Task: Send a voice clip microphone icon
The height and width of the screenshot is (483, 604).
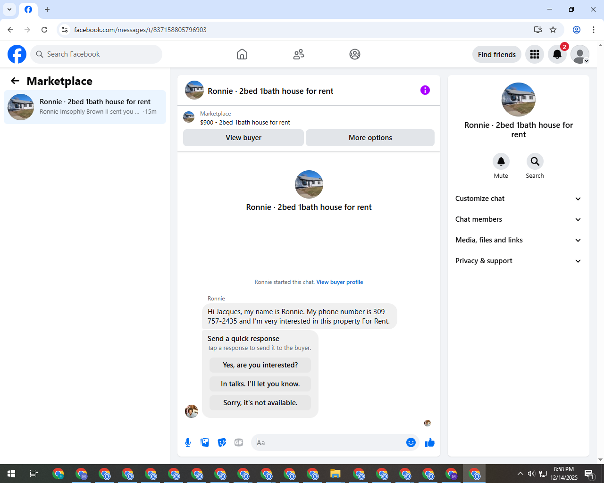Action: click(x=188, y=442)
